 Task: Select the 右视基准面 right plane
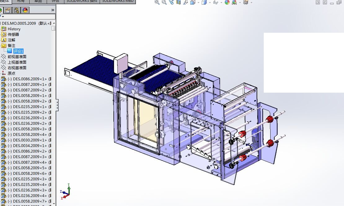[17, 68]
